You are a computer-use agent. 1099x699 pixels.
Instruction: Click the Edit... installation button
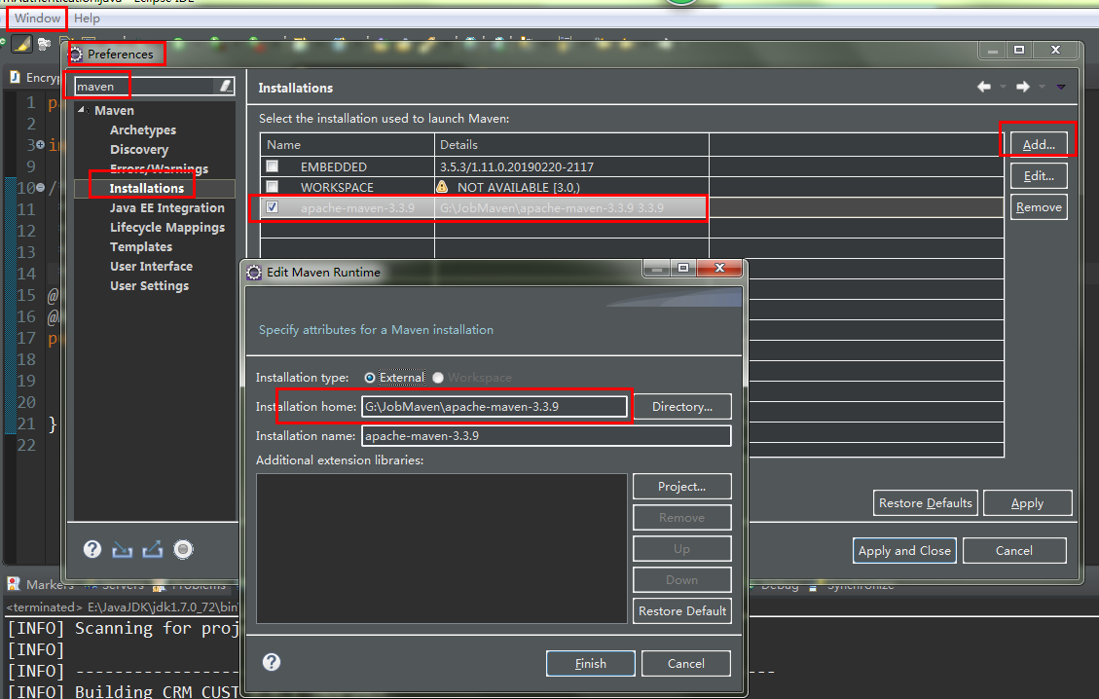(x=1039, y=176)
